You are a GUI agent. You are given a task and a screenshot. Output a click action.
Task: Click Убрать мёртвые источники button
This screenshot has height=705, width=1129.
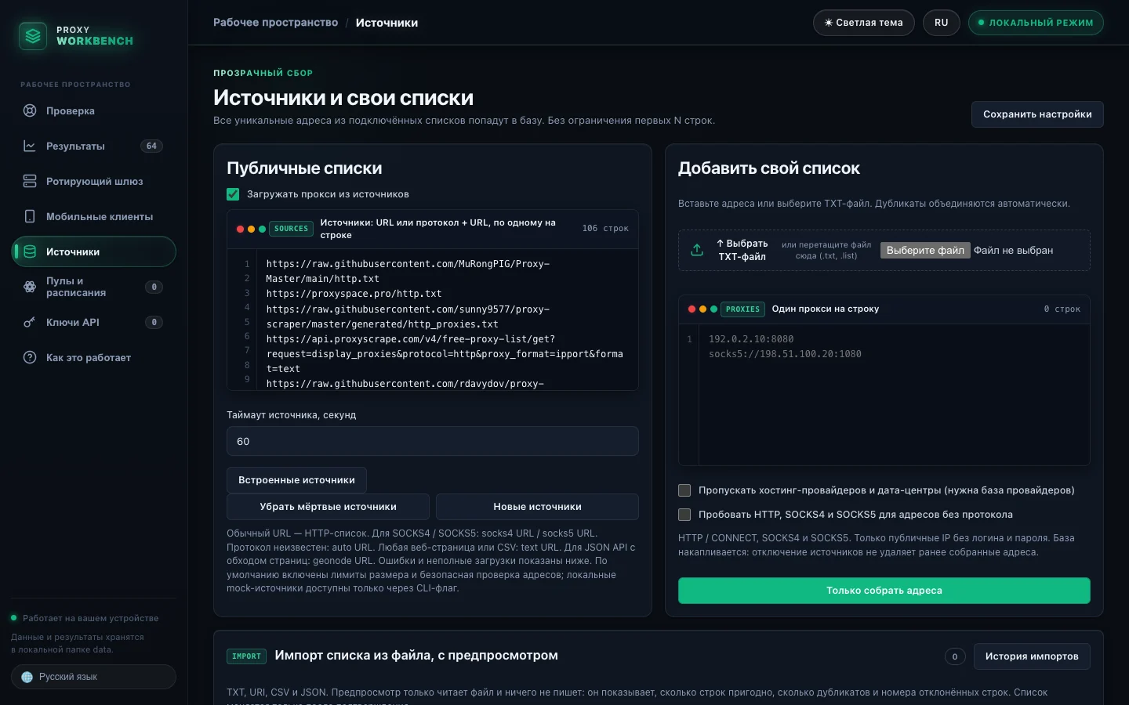[x=328, y=507]
